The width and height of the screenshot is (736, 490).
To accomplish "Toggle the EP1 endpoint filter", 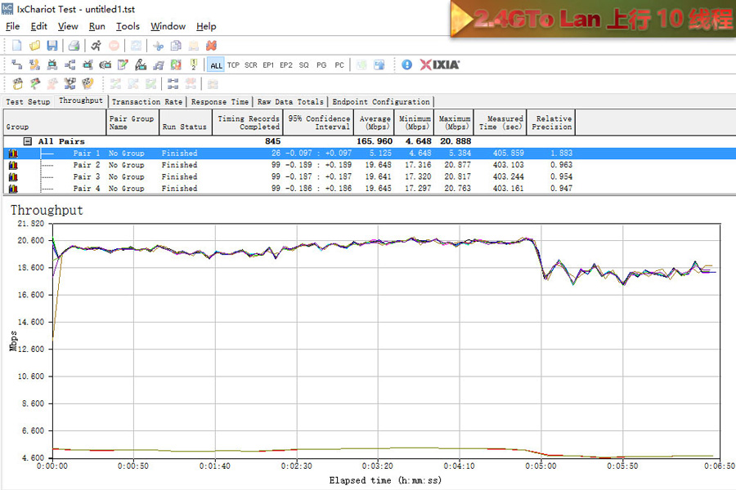I will pos(268,65).
